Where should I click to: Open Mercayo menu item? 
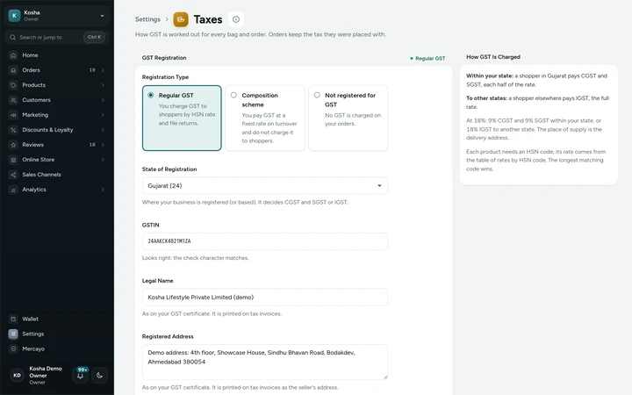click(x=57, y=348)
